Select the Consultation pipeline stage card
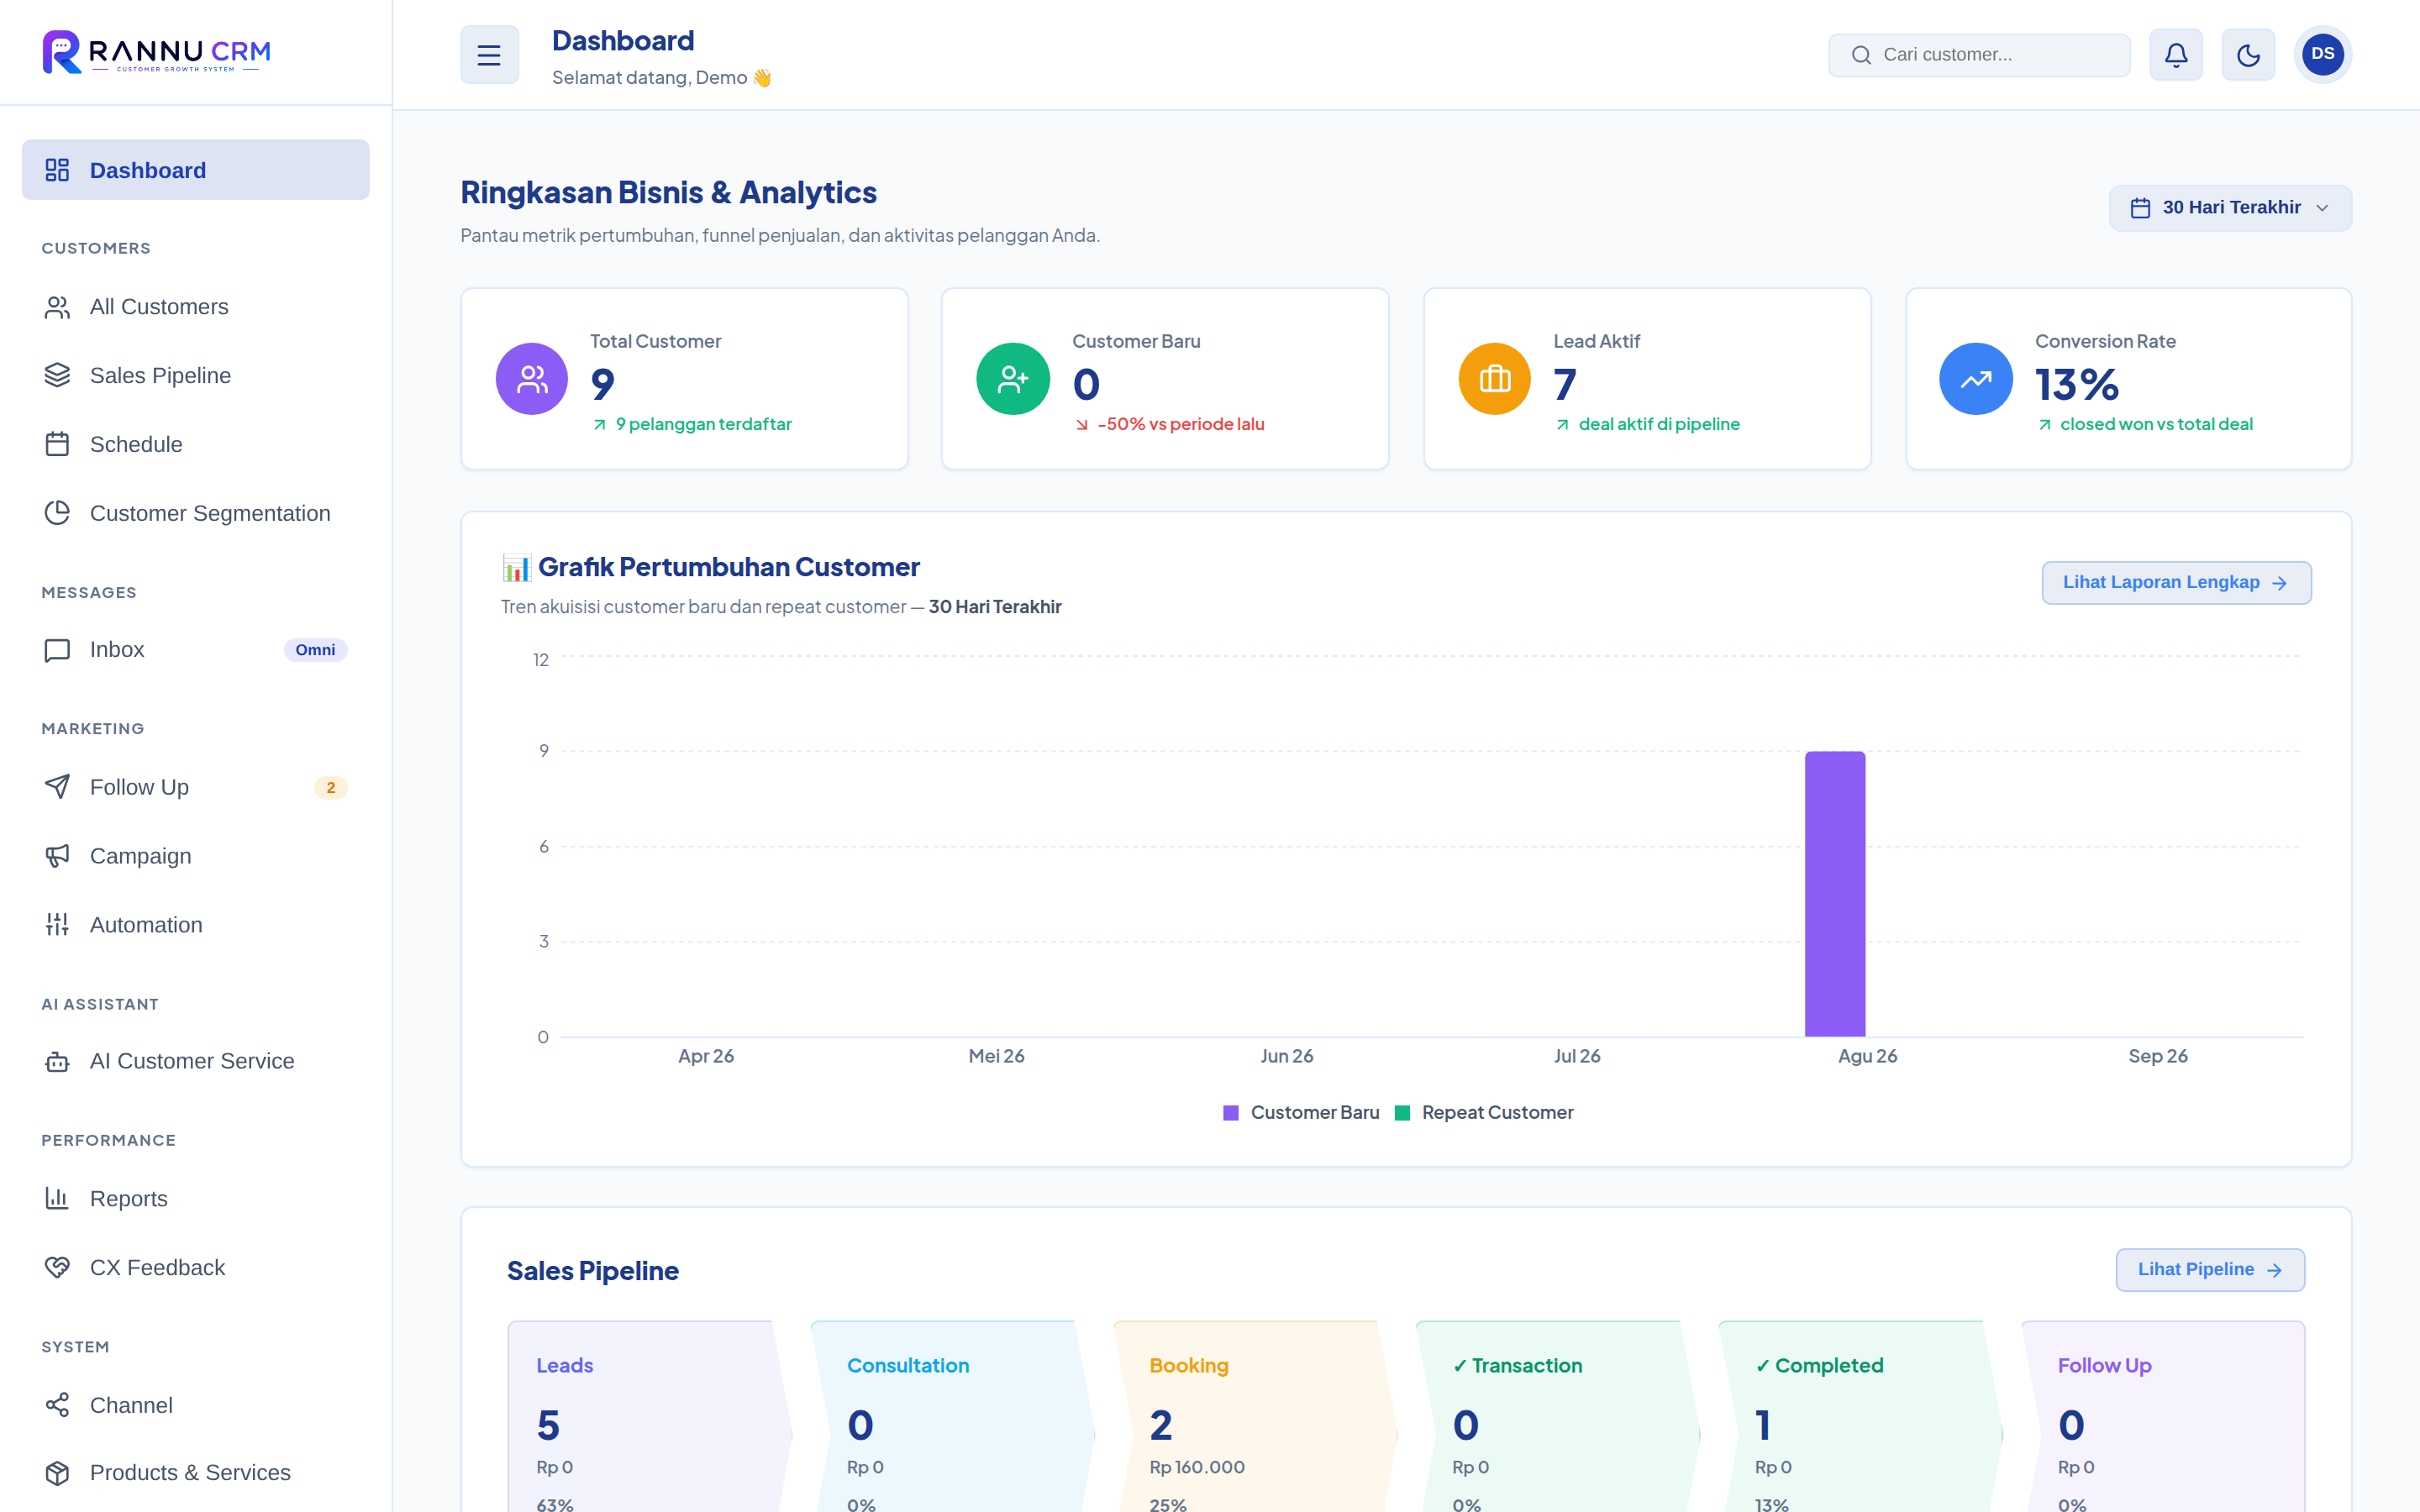The width and height of the screenshot is (2420, 1512). [952, 1417]
